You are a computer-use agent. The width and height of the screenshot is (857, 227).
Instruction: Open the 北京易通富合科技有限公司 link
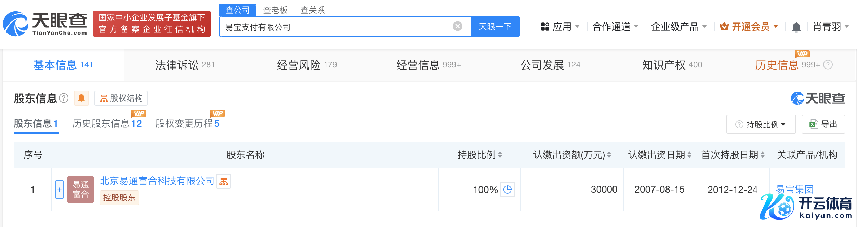tap(157, 181)
